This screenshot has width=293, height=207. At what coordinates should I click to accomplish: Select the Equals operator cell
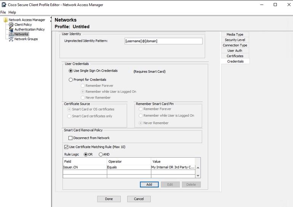click(x=129, y=167)
